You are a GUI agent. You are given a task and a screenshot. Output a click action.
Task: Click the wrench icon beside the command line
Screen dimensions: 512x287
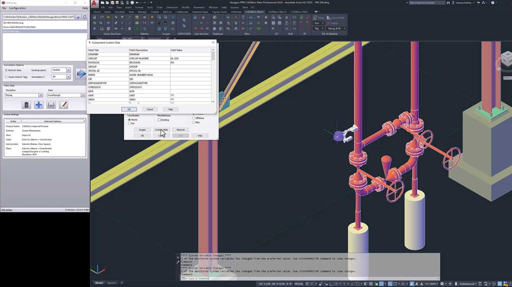[178, 262]
